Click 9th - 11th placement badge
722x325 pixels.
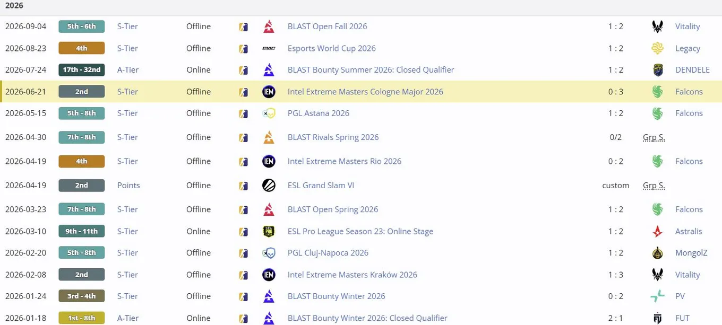81,232
